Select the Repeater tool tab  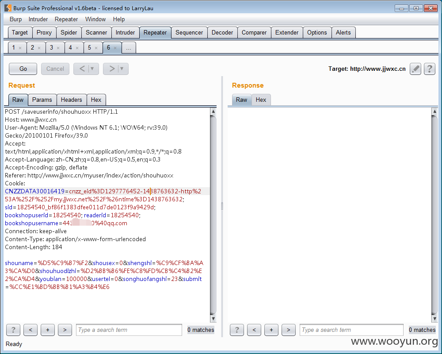point(155,32)
